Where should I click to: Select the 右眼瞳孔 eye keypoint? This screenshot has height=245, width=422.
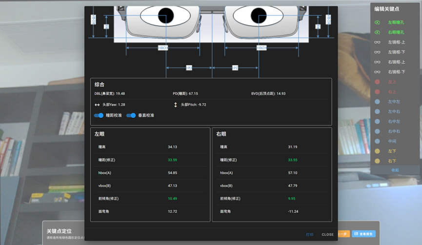tap(389, 32)
